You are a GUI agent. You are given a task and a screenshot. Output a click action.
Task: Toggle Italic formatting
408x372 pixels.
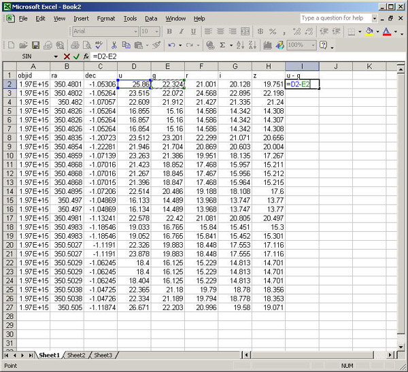(x=182, y=31)
